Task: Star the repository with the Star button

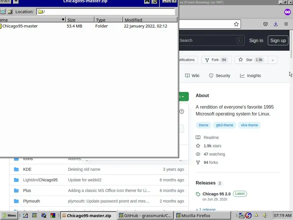Action: point(251,60)
